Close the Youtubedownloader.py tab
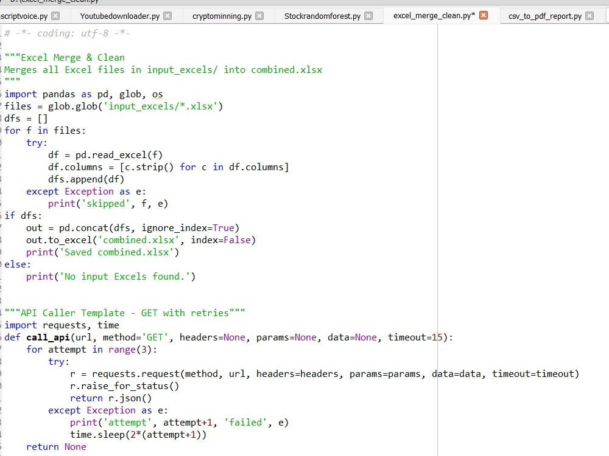The height and width of the screenshot is (456, 609). 167,16
